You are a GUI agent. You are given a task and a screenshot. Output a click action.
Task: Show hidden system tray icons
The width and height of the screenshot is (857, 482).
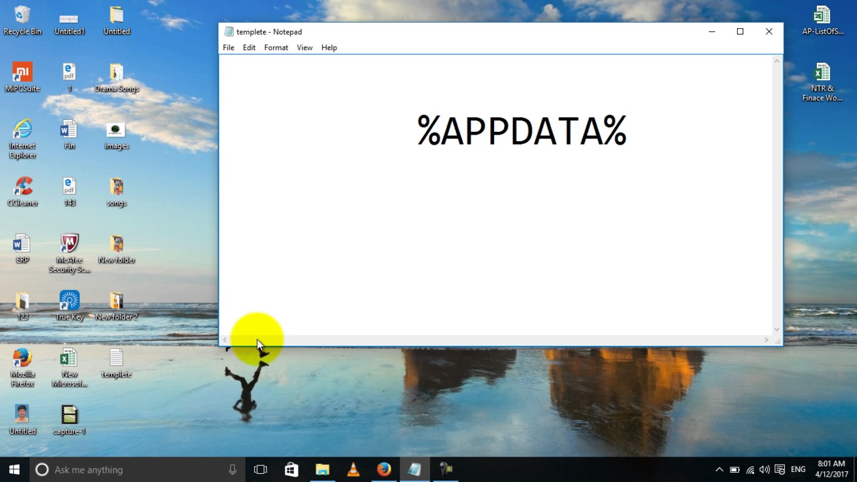click(x=719, y=469)
